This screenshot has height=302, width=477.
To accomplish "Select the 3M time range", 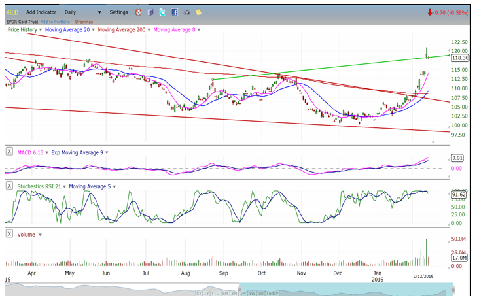I will (234, 294).
